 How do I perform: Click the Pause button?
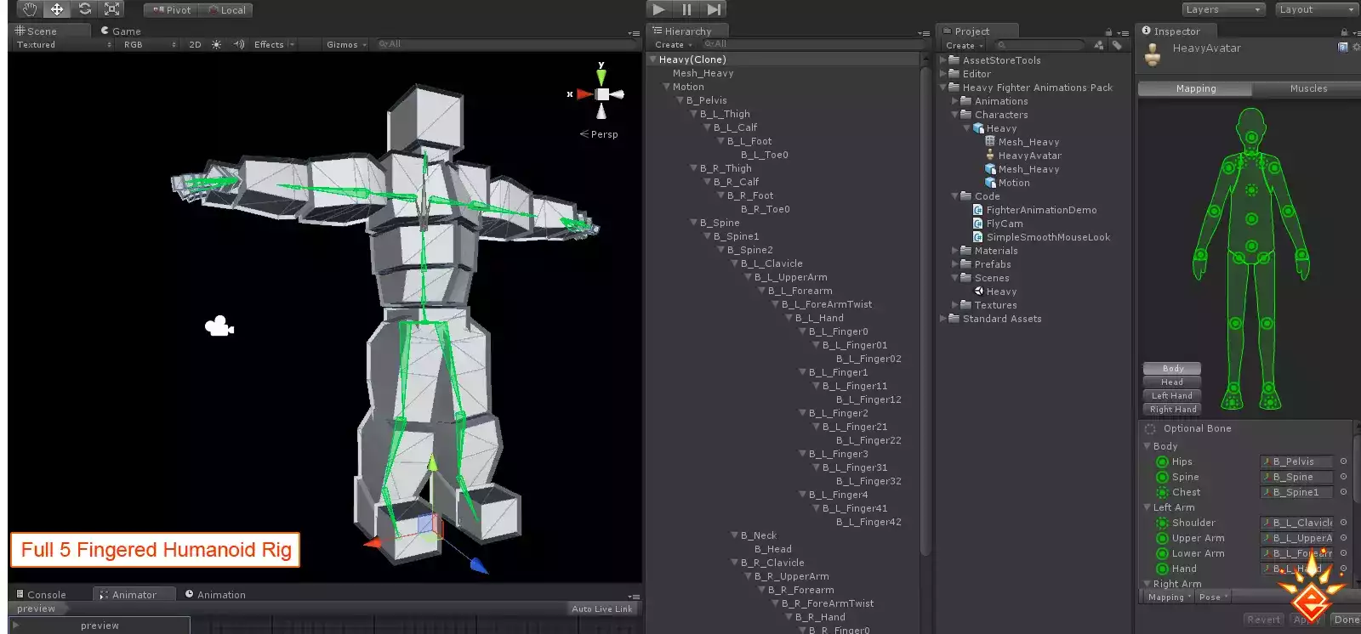pyautogui.click(x=686, y=9)
